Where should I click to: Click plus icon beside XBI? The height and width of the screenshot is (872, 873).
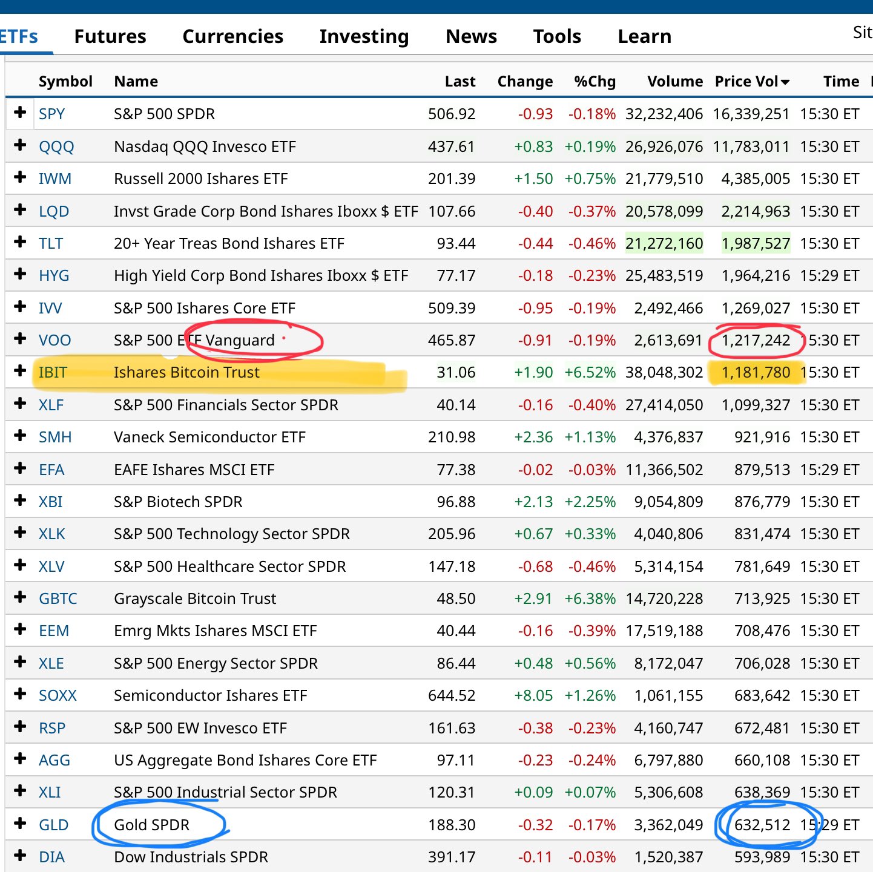(20, 500)
